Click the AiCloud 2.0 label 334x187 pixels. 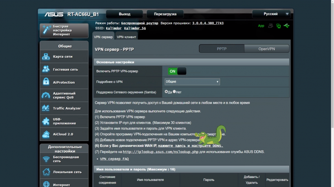[x=63, y=134]
